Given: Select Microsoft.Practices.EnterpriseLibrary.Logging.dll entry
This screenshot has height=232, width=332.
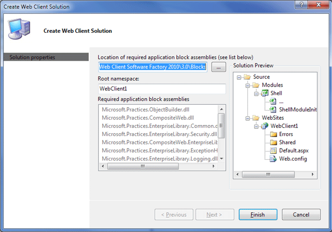Looking at the screenshot, I should (160, 159).
